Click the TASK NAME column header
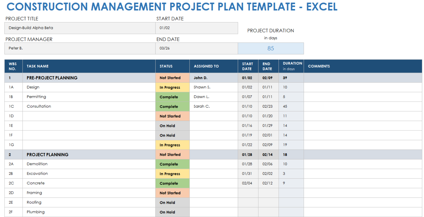This screenshot has width=424, height=217. 89,66
